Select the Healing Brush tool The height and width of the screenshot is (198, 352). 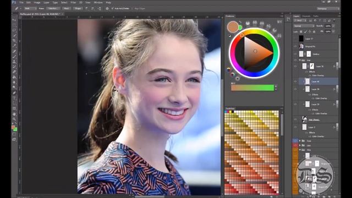pyautogui.click(x=14, y=51)
